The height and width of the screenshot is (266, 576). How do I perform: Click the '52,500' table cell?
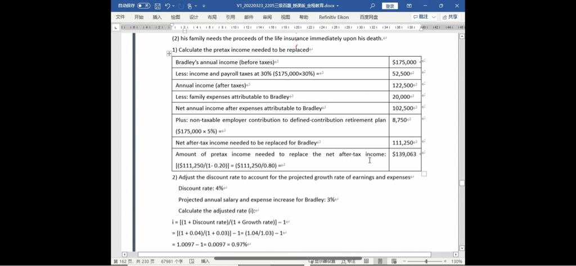pos(405,74)
